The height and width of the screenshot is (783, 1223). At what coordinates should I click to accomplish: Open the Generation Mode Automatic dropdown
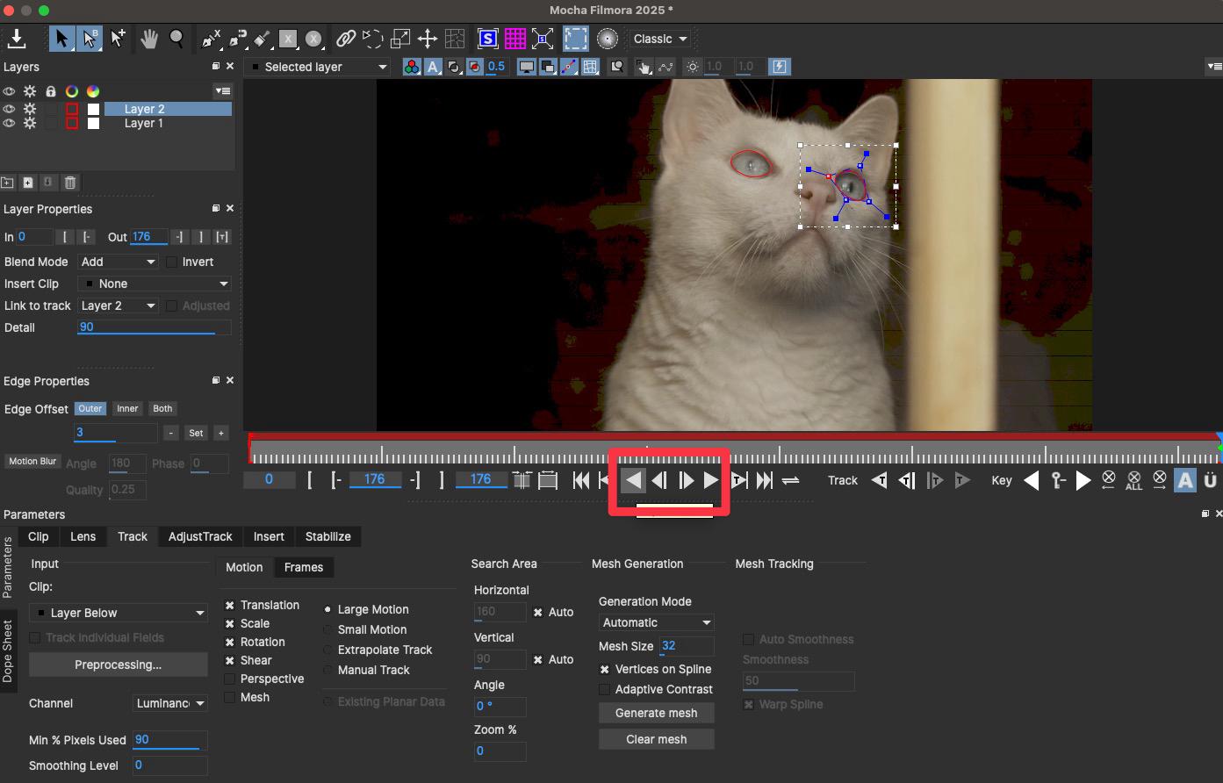coord(657,623)
